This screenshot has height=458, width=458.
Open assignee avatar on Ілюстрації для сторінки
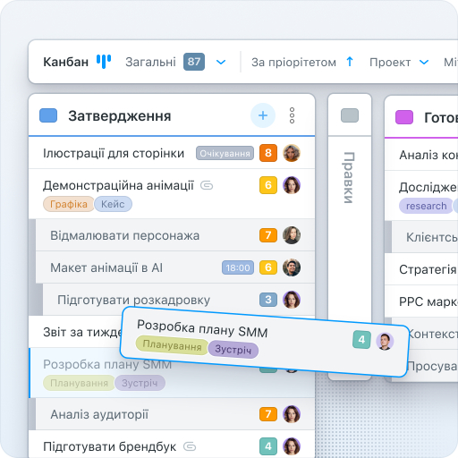tap(292, 153)
